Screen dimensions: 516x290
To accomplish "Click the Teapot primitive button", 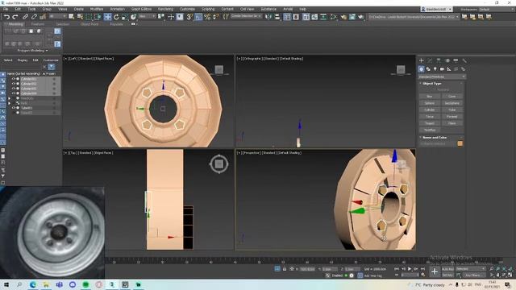I will point(430,123).
